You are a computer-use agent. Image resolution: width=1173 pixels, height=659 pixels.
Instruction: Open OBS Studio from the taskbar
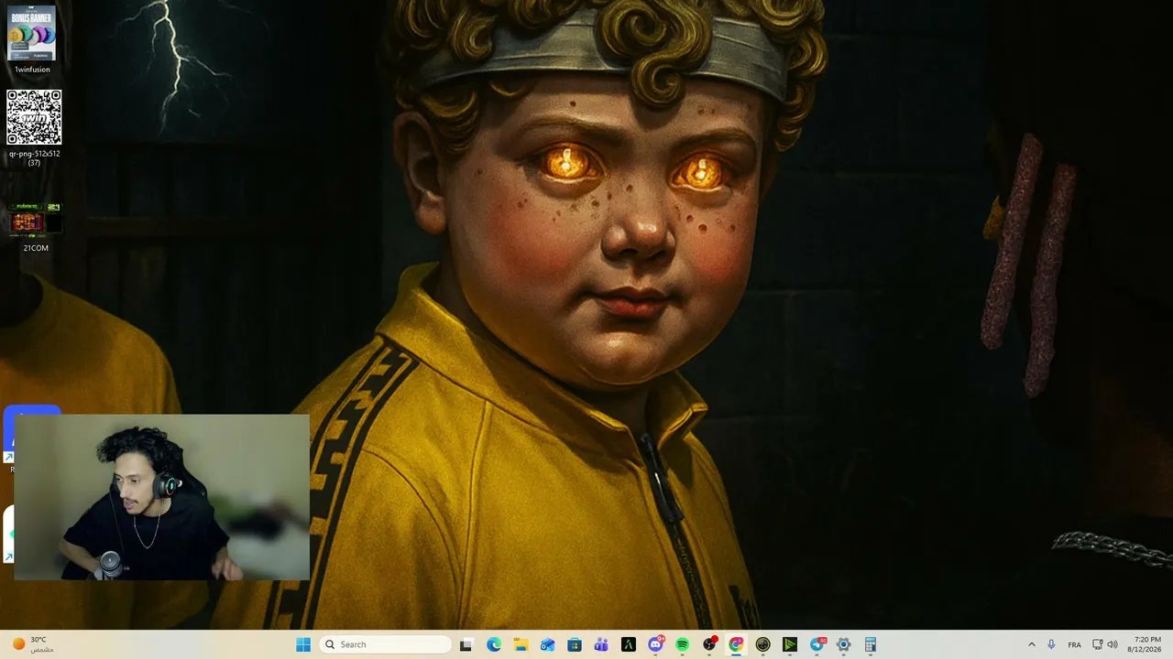[x=709, y=644]
